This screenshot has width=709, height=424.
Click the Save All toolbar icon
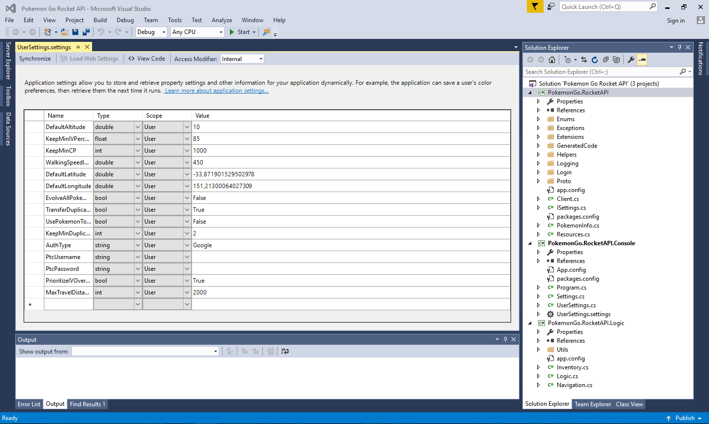point(86,32)
